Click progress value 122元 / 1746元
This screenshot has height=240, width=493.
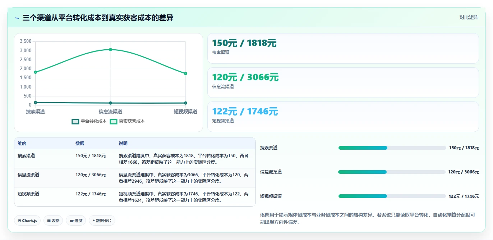pyautogui.click(x=464, y=196)
